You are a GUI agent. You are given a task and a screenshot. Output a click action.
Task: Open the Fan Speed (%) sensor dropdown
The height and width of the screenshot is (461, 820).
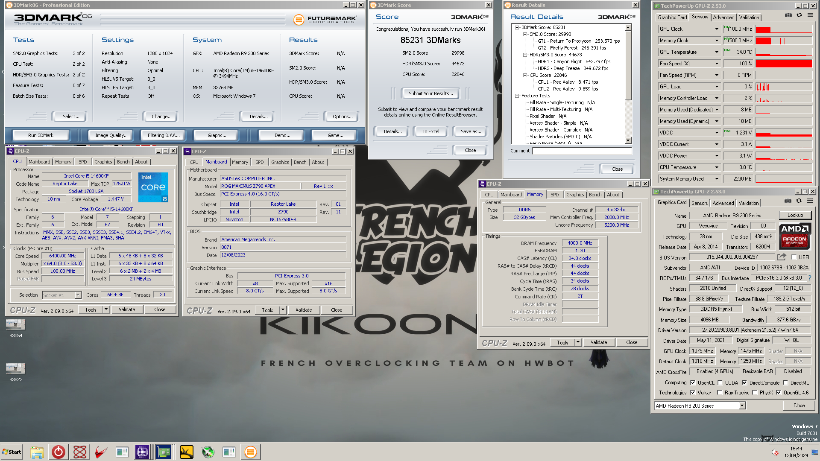click(717, 64)
